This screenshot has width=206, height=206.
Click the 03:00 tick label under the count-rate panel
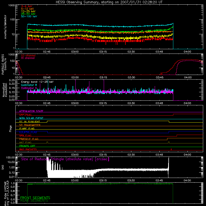[x=75, y=52]
